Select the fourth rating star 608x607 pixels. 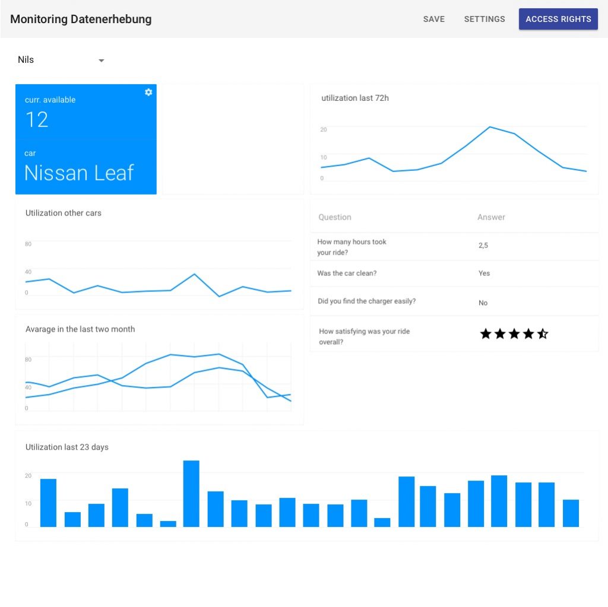pyautogui.click(x=528, y=333)
